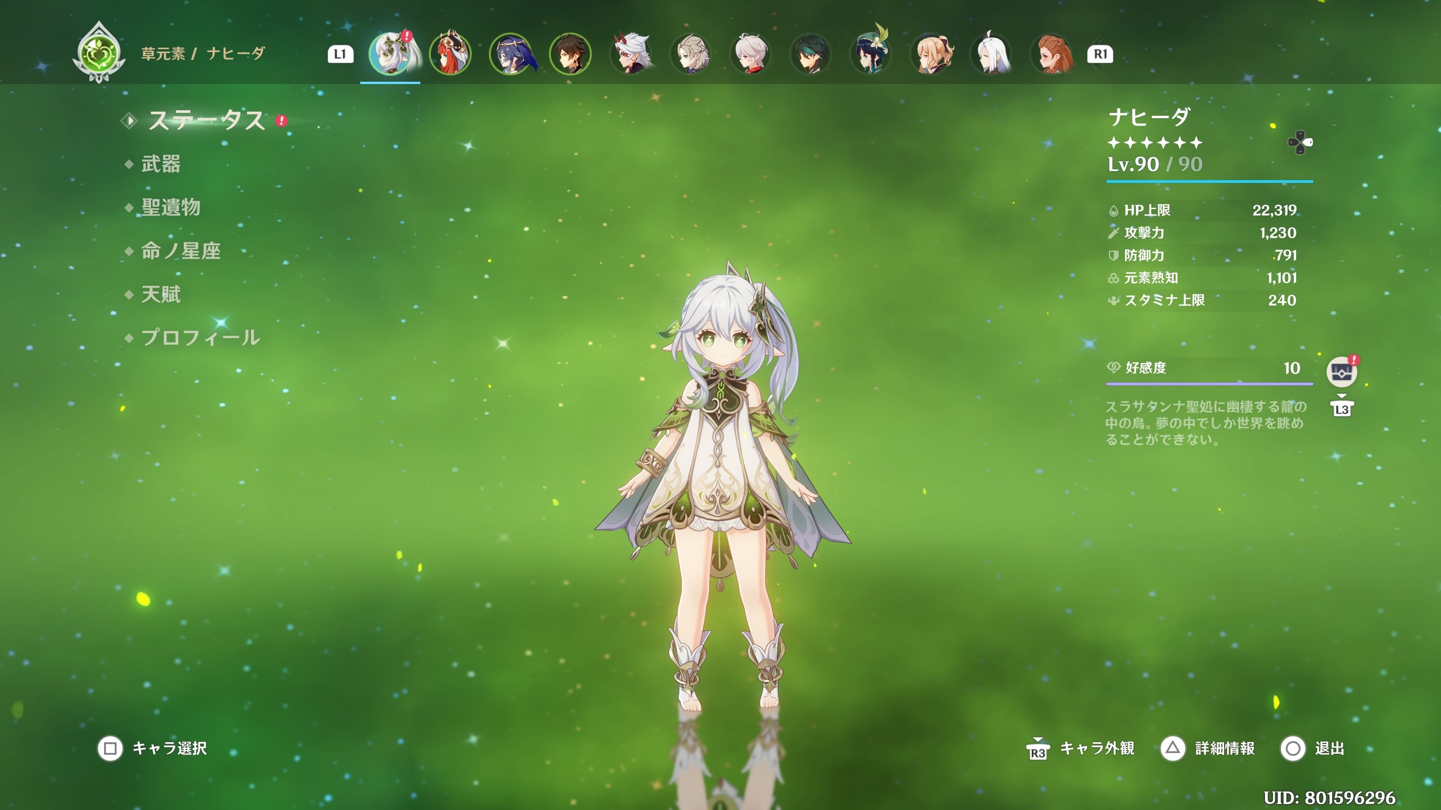
Task: Click the purple friendship progress bar
Action: click(x=1209, y=384)
